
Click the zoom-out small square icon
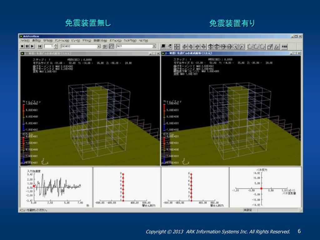[170, 47]
